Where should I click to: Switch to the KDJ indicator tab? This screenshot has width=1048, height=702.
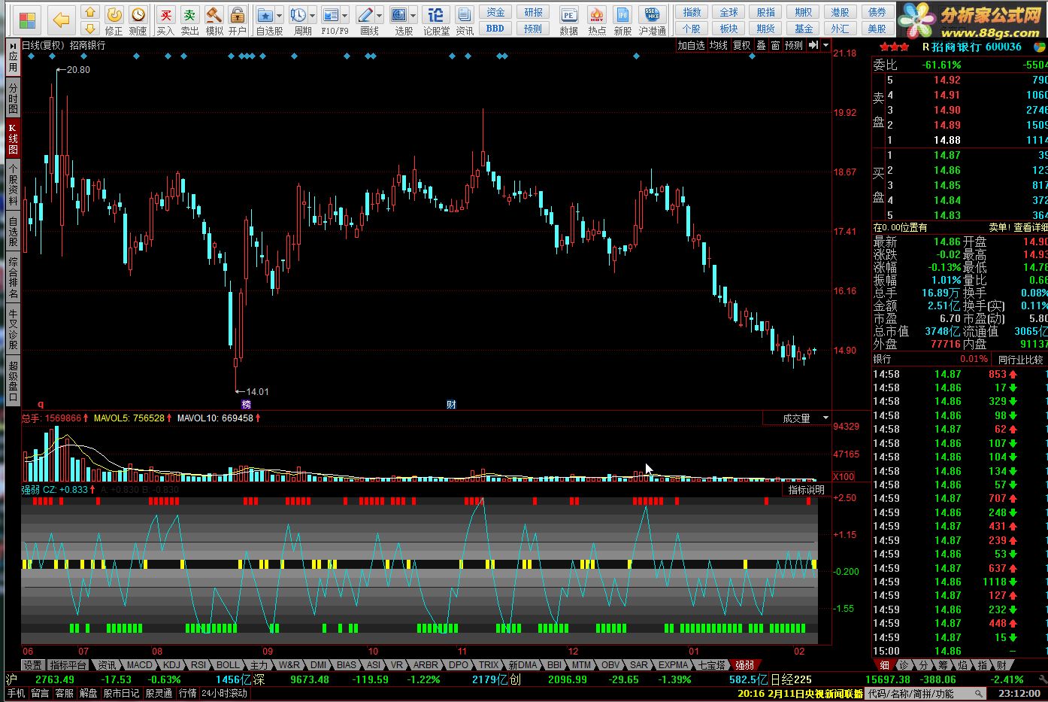172,665
